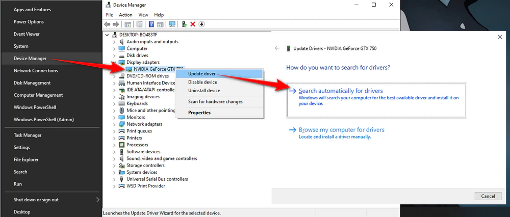
Task: Collapse the DESKTOP-BO483TF root node
Action: (x=107, y=35)
